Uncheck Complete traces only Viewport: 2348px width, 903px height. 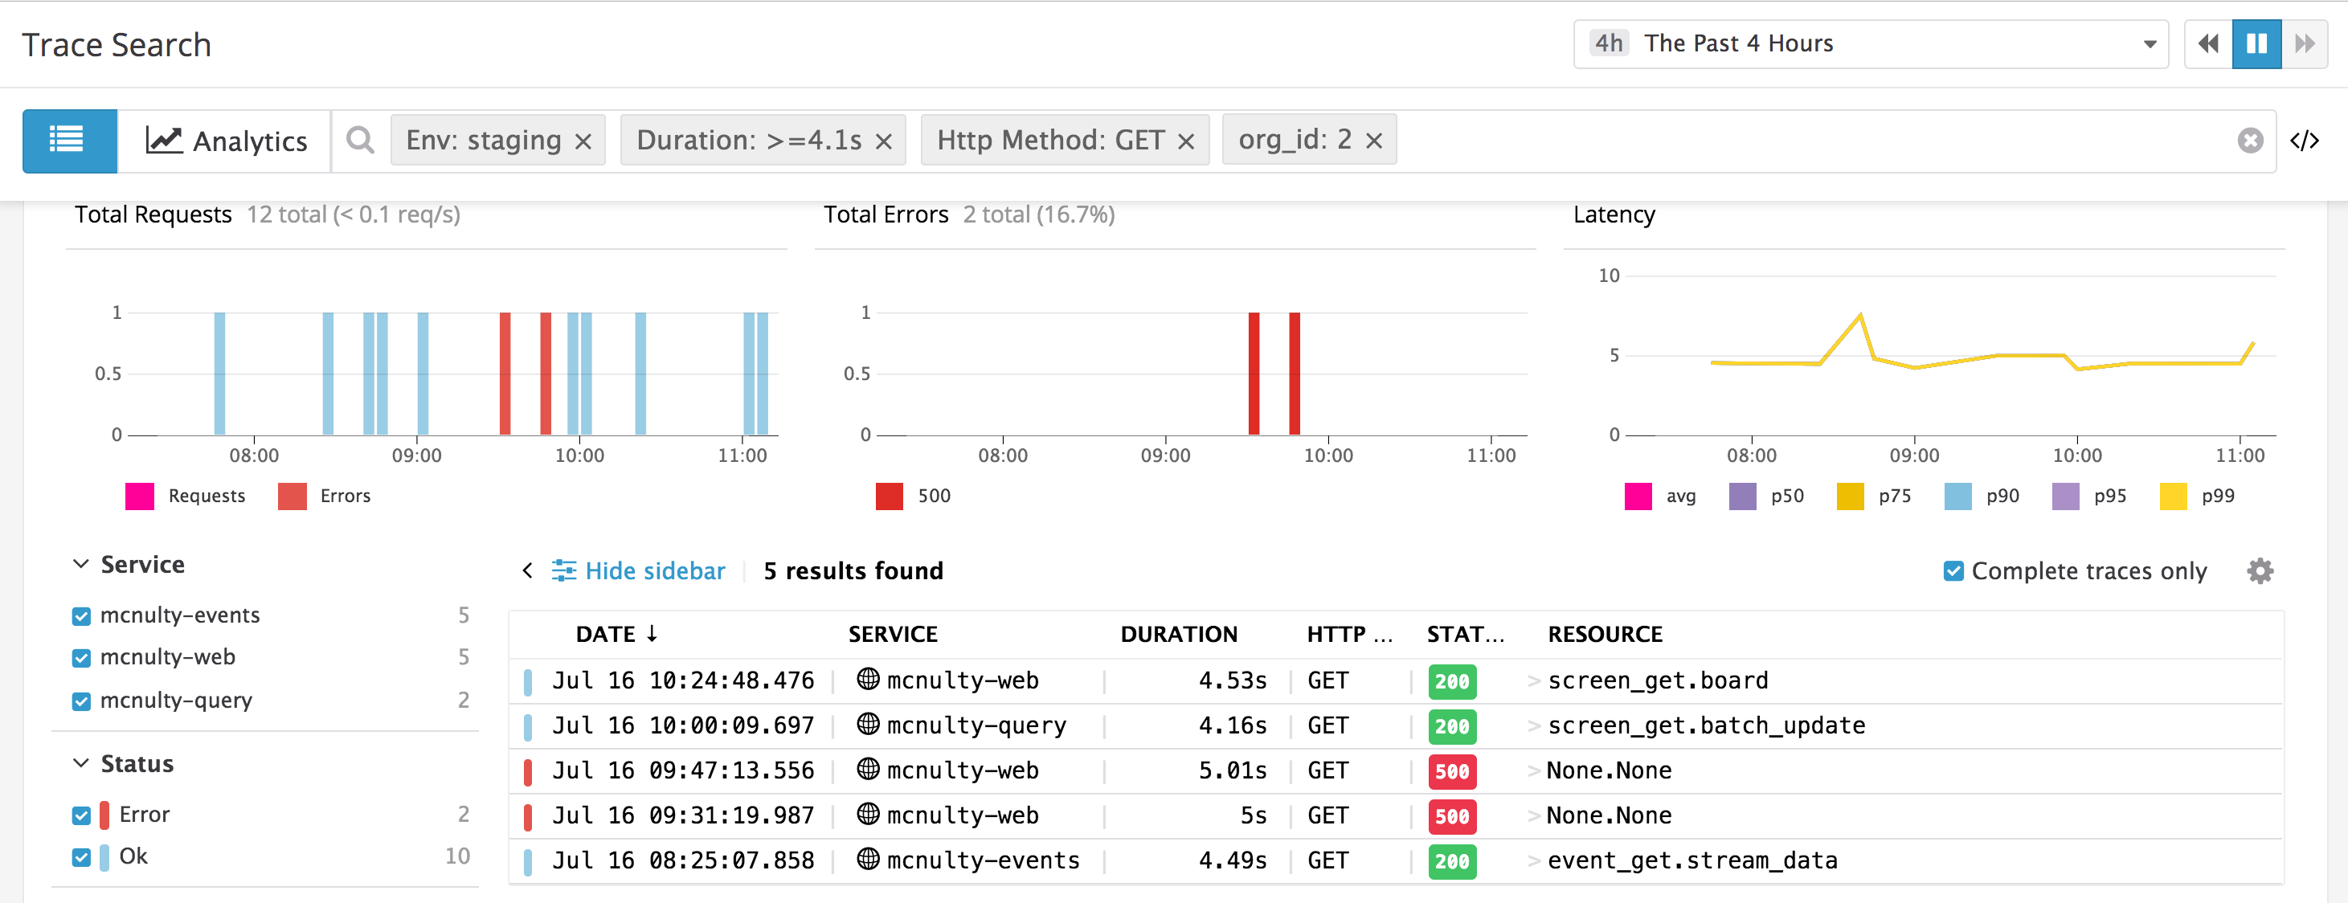coord(1953,570)
